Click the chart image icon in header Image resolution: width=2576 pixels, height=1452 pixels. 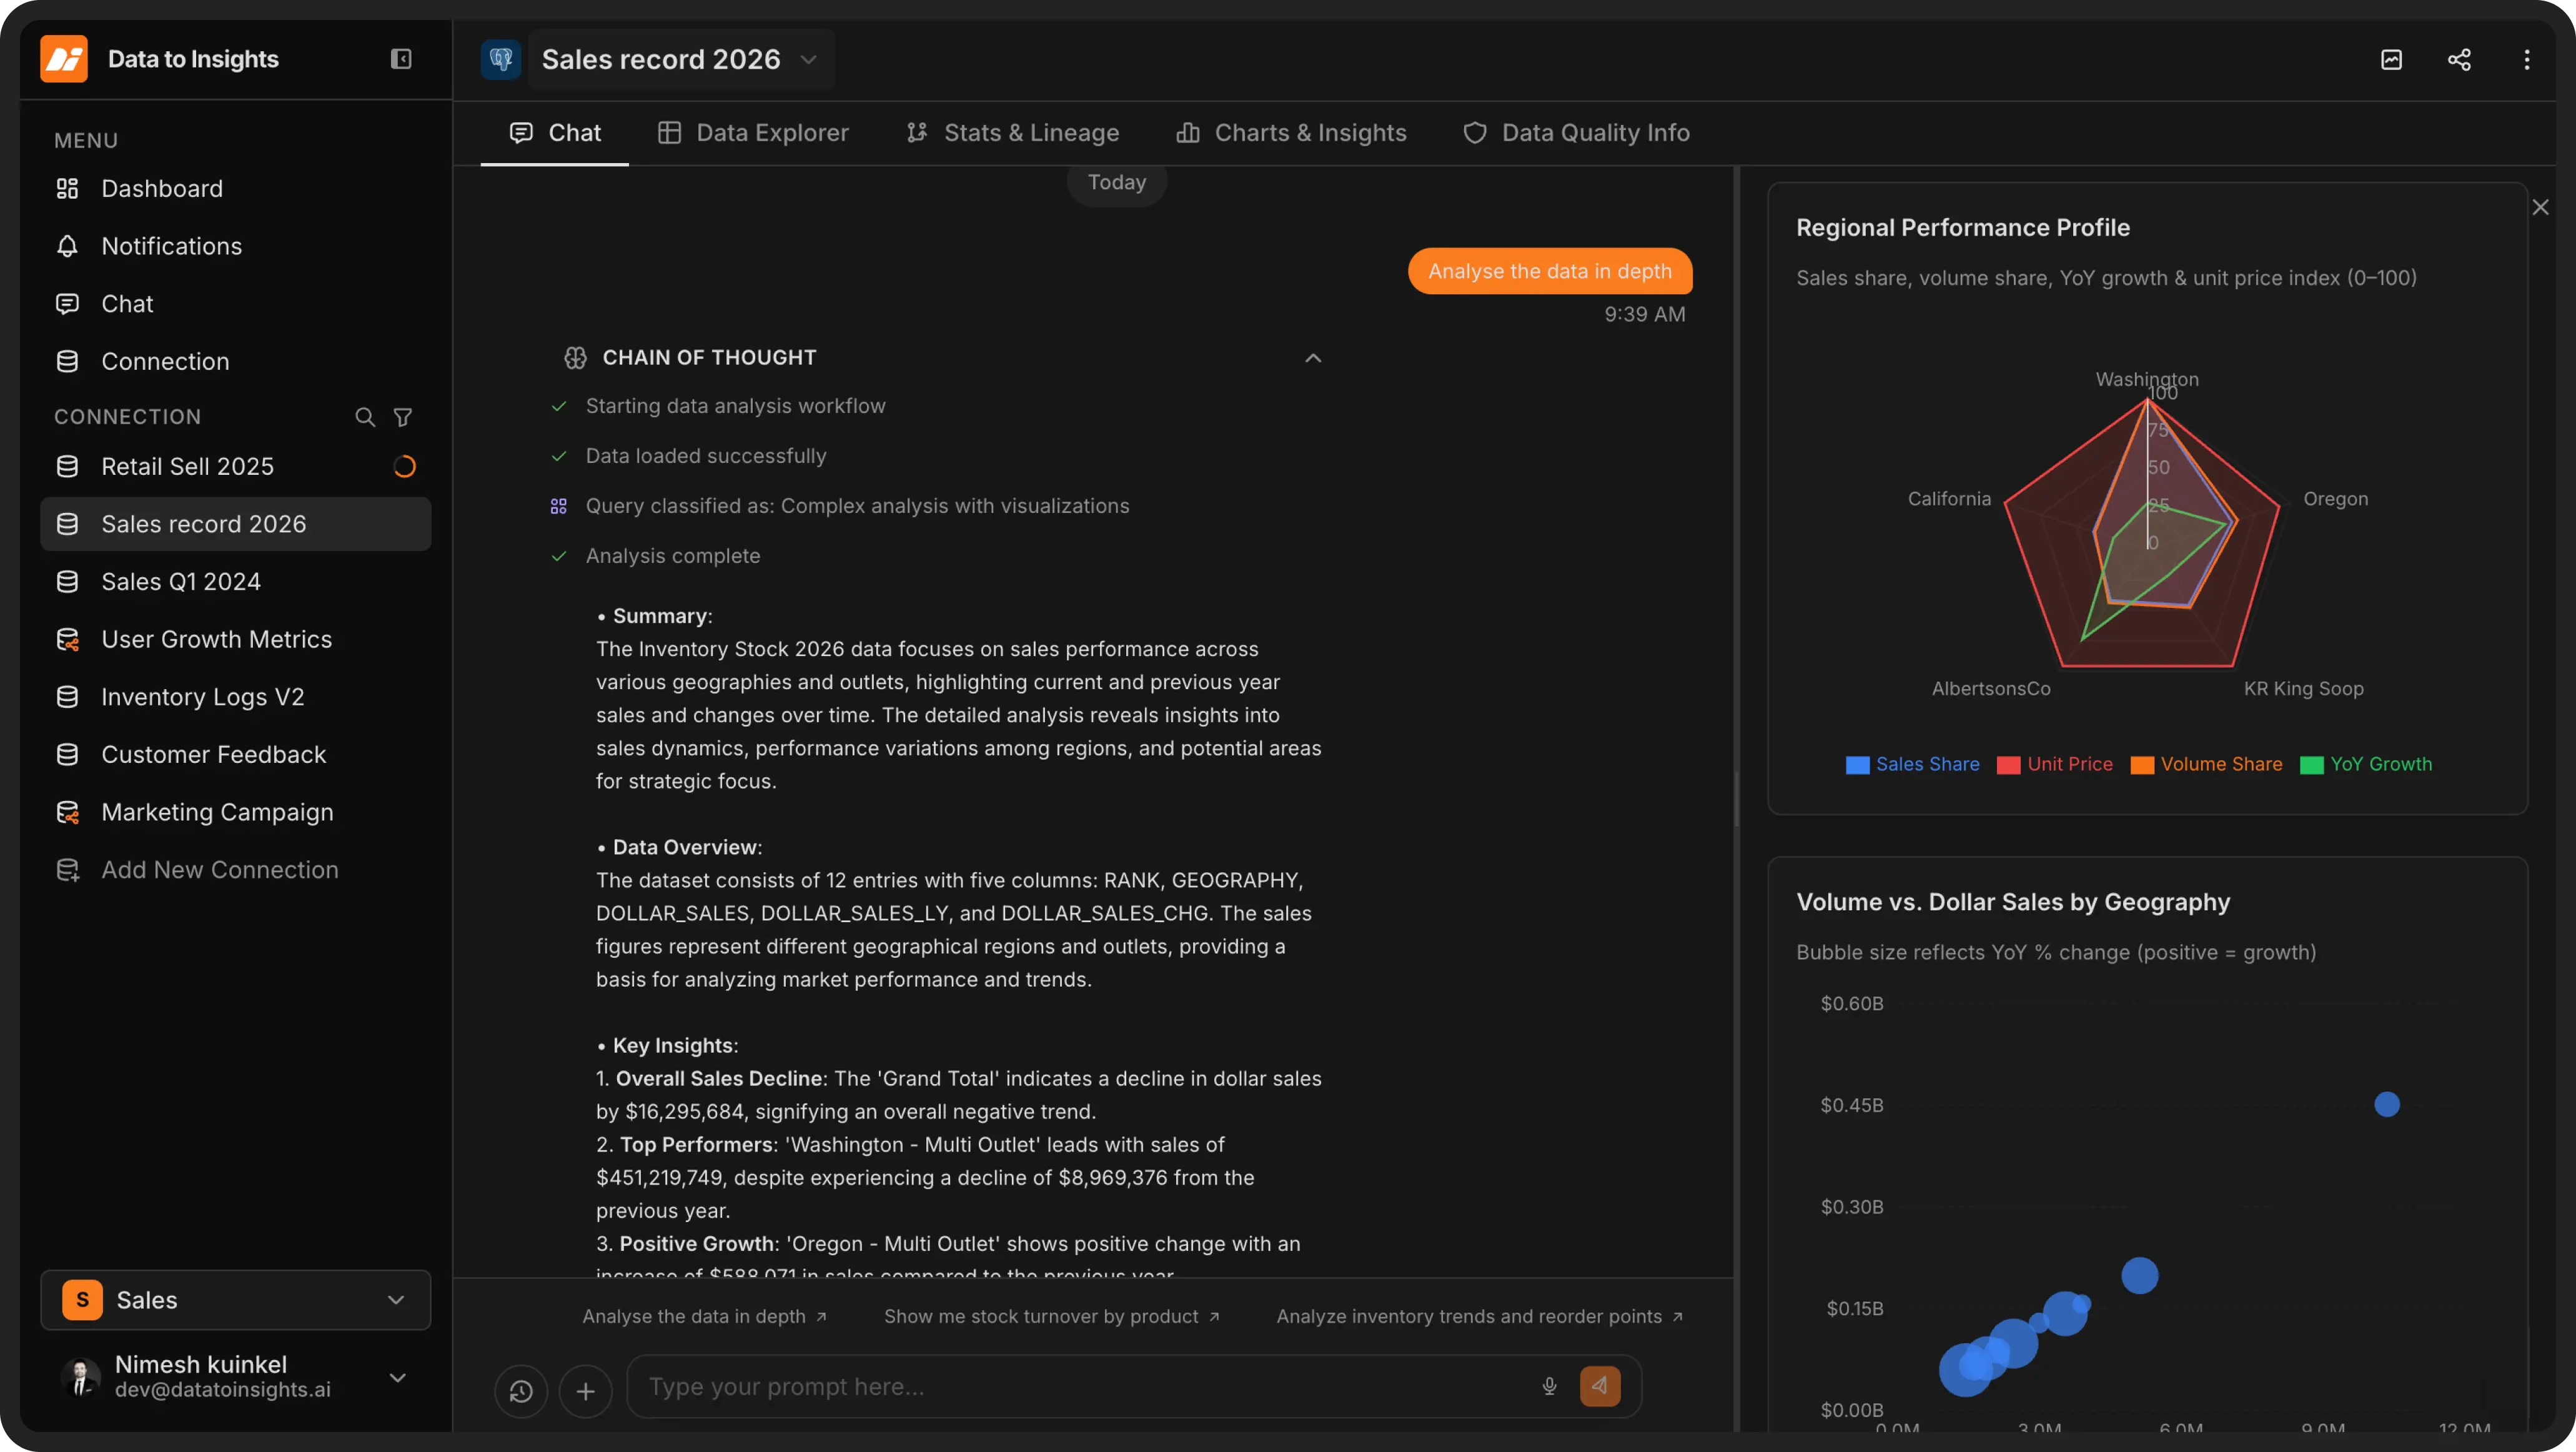pyautogui.click(x=2391, y=60)
